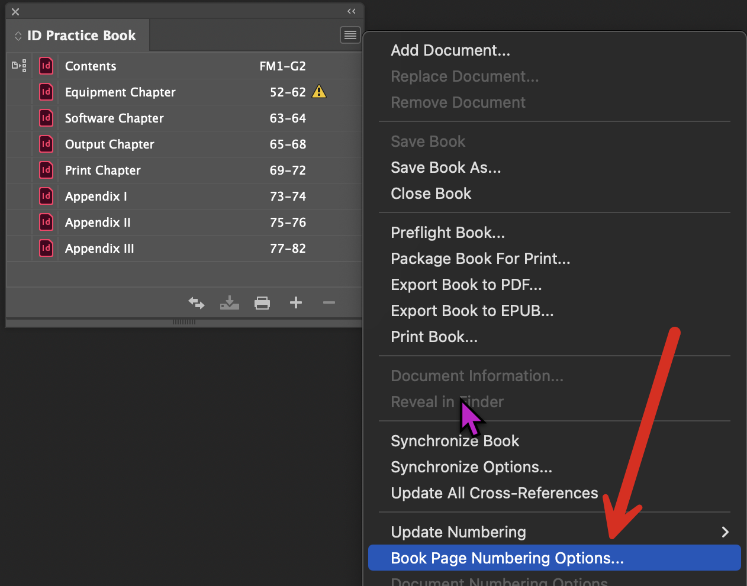Remove a document with the minus icon
This screenshot has height=586, width=747.
point(329,302)
